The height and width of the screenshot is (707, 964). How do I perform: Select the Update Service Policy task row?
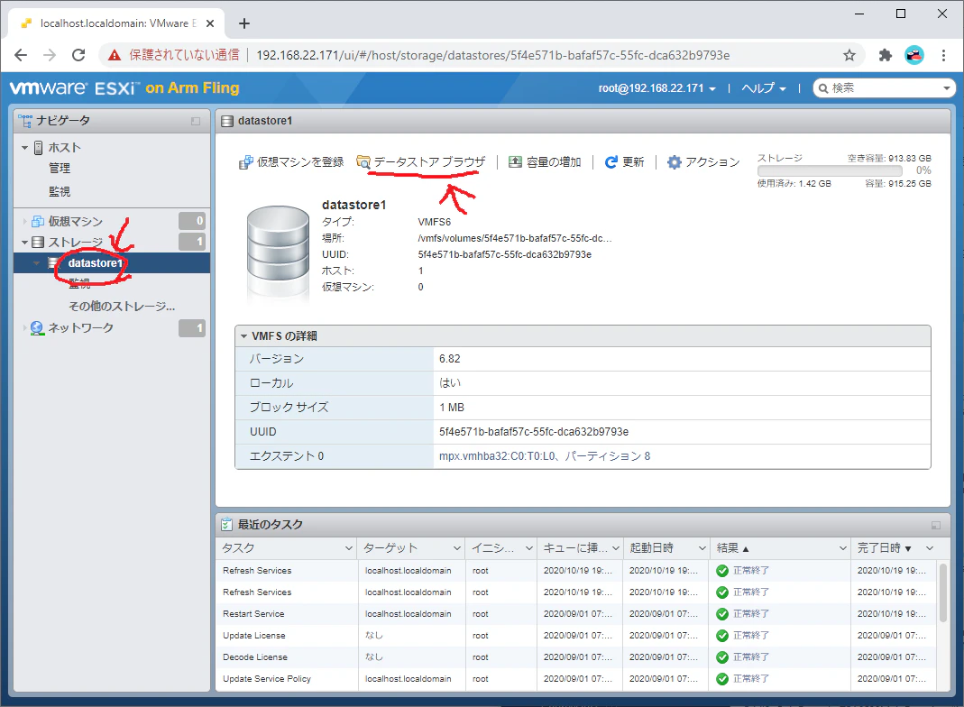tap(576, 679)
